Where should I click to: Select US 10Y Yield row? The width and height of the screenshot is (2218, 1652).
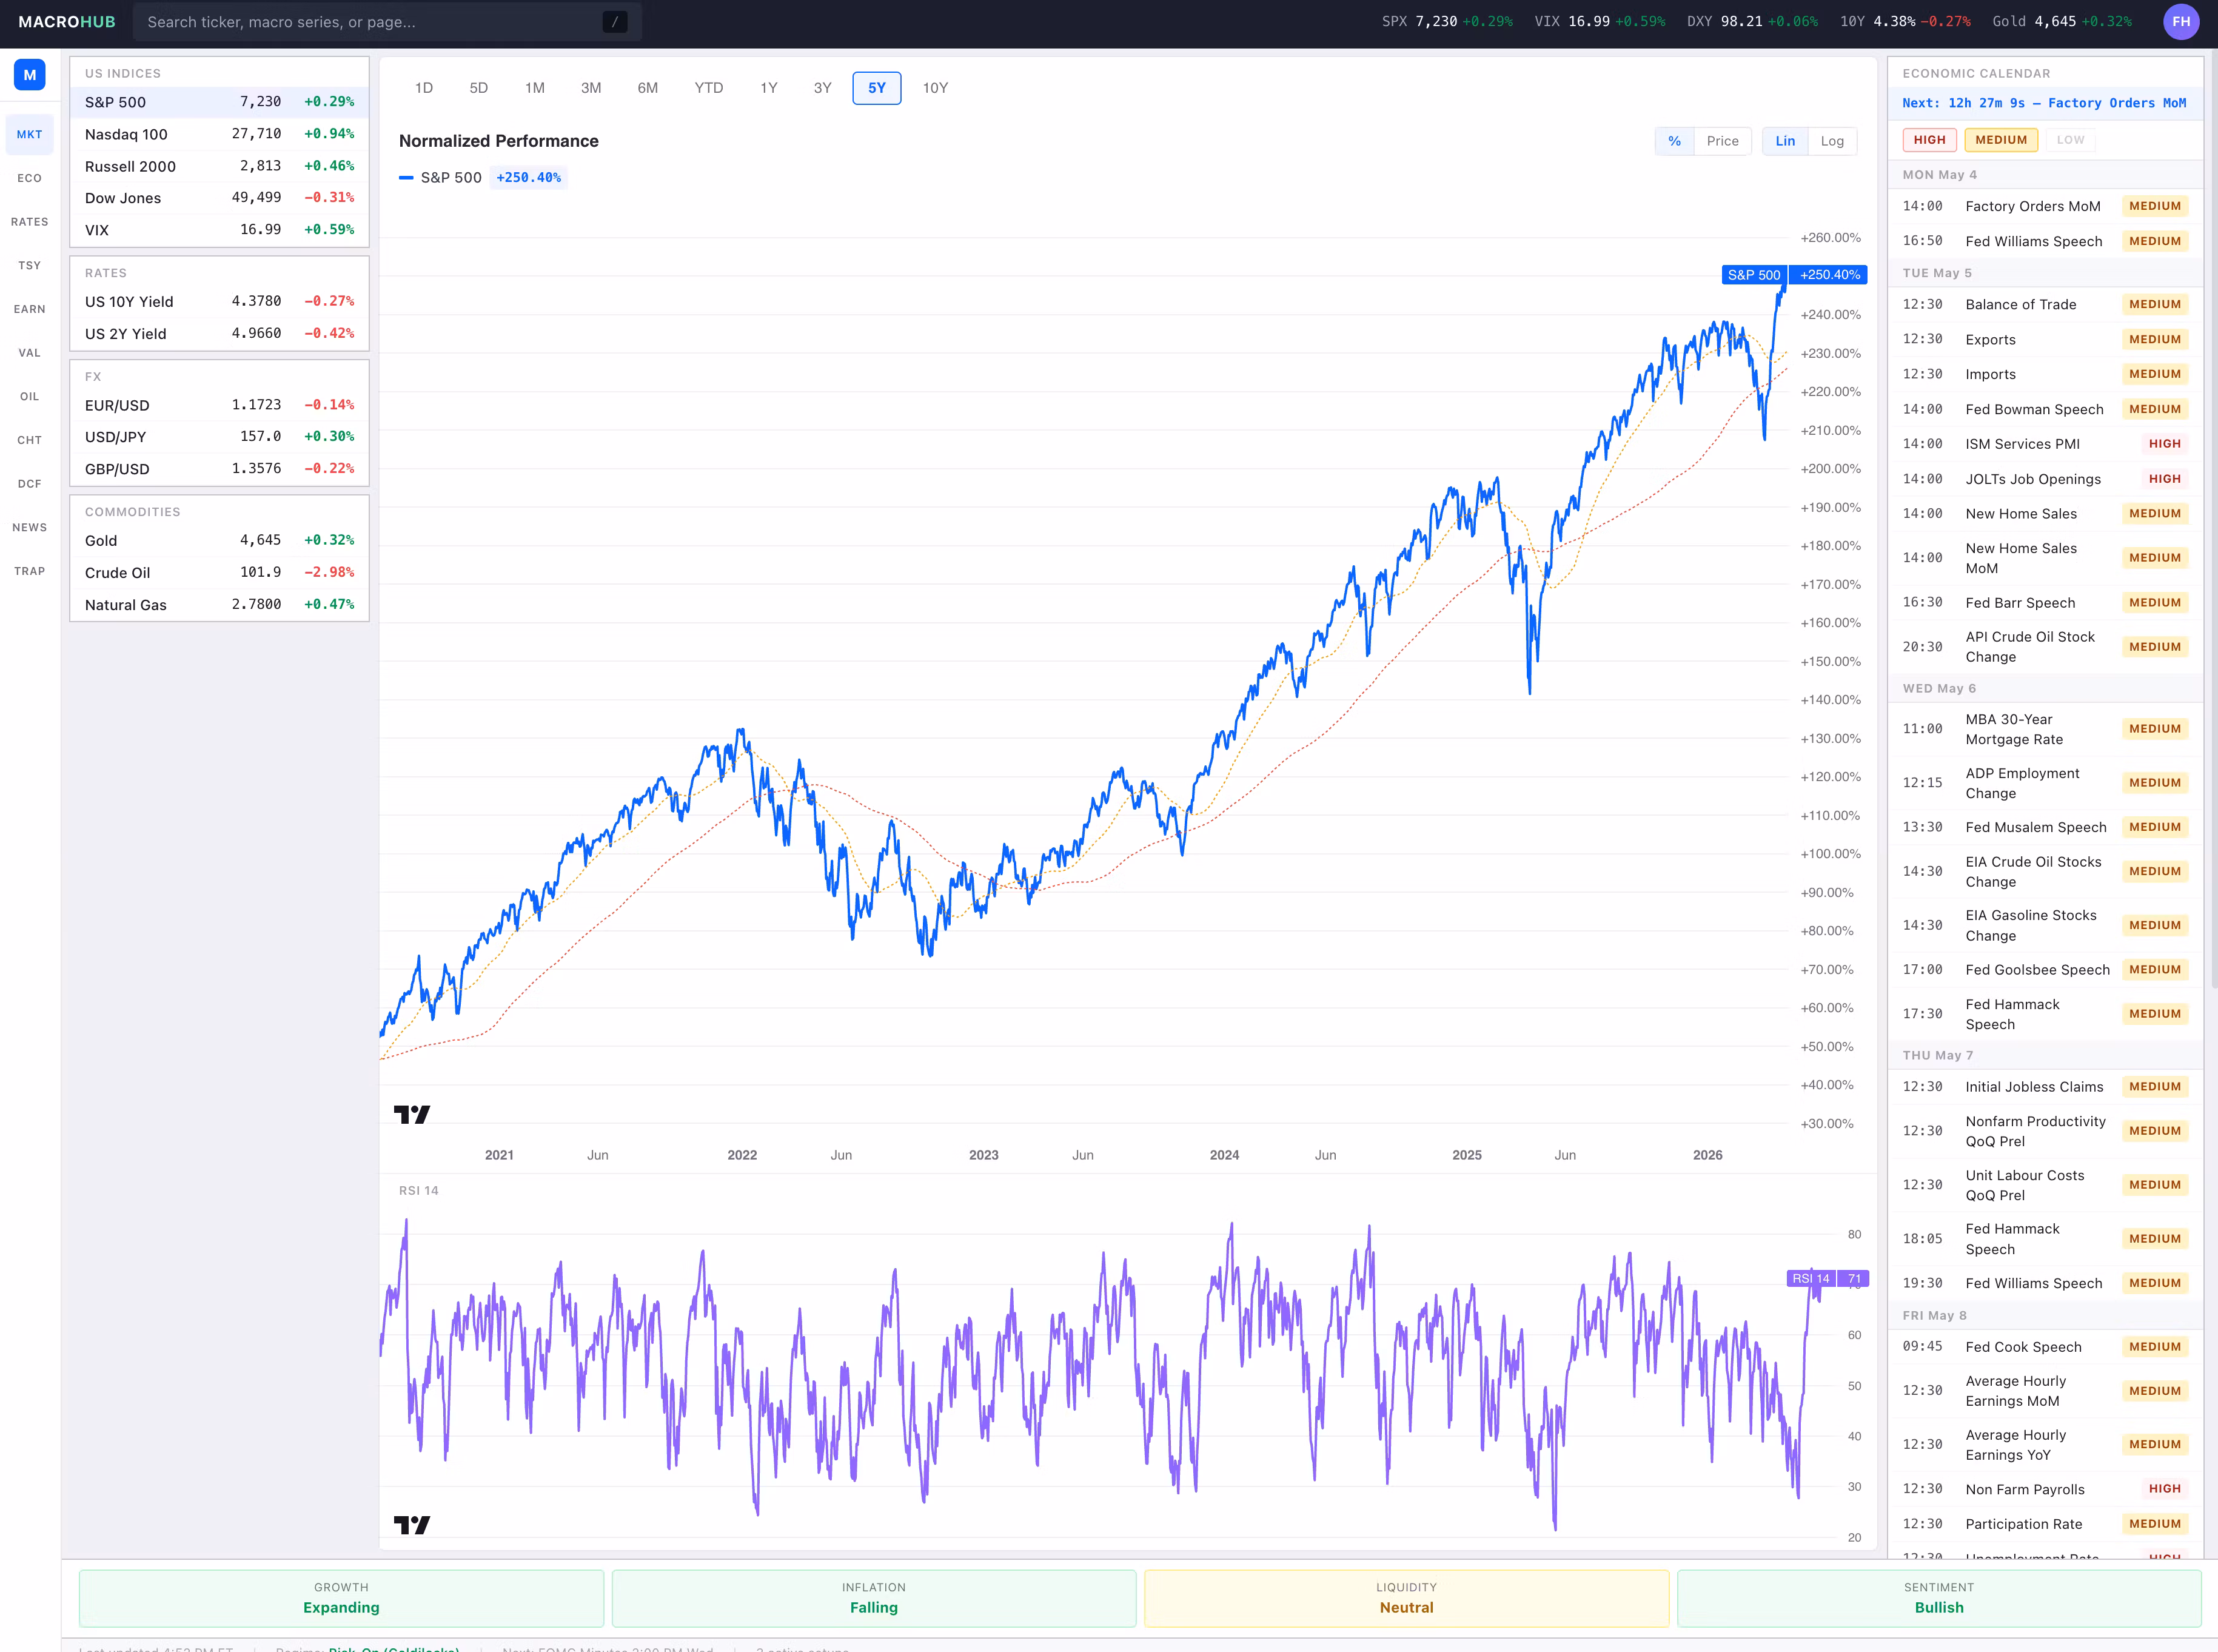[x=219, y=302]
